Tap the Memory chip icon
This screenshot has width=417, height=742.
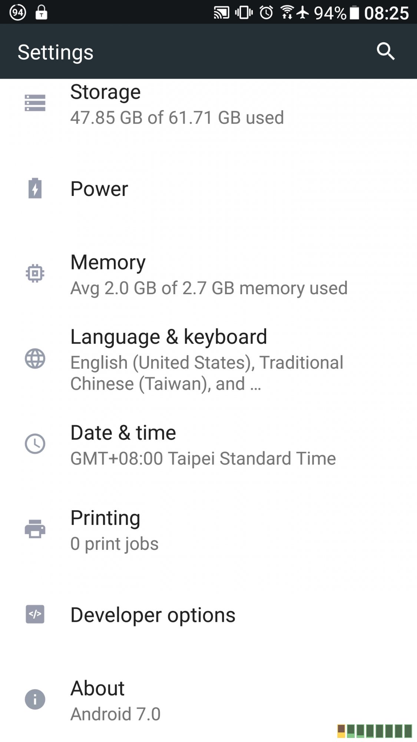(x=35, y=273)
